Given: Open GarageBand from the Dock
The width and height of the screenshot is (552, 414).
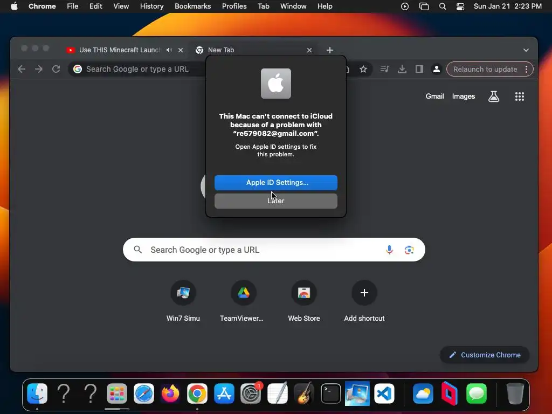Looking at the screenshot, I should coord(304,393).
